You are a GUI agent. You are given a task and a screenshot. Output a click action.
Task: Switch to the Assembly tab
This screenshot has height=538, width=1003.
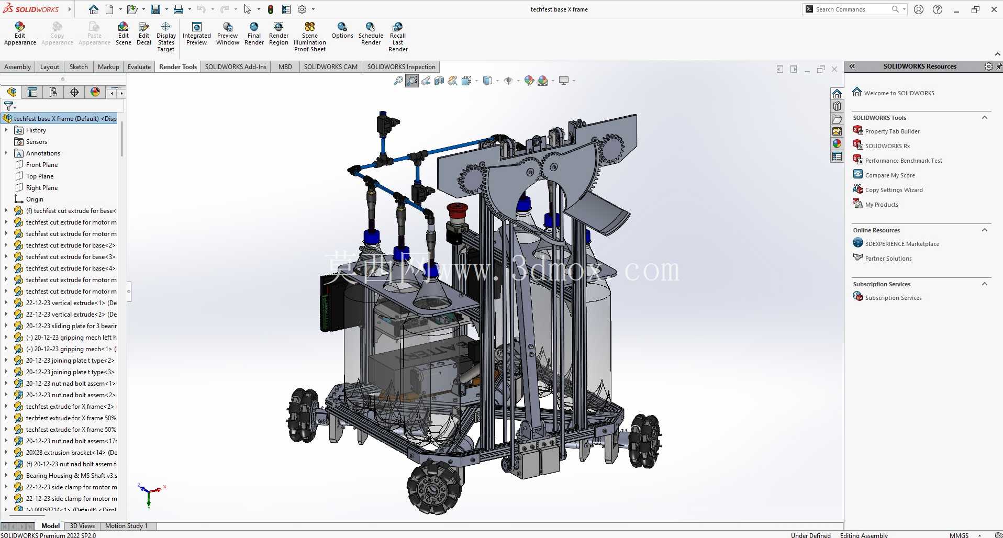[17, 66]
